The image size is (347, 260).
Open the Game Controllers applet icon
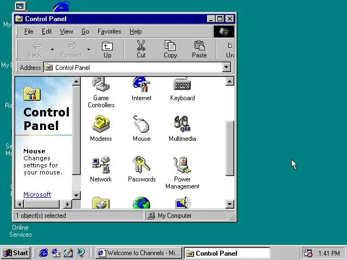click(x=101, y=84)
